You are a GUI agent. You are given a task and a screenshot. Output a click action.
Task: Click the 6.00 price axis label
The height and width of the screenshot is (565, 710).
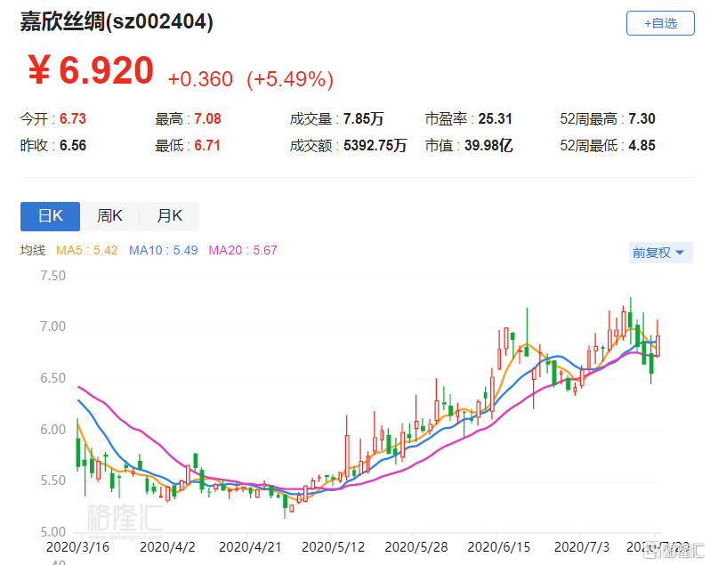(x=53, y=429)
